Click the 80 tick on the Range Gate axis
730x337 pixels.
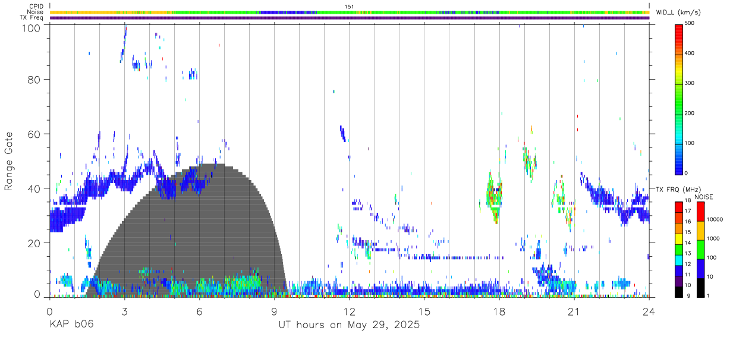[x=34, y=79]
